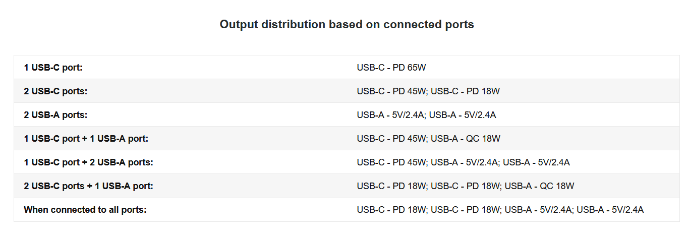Click 'USB-C - PD 45W; USB-C - PD 18W' text
Viewport: 687px width, 236px height.
(428, 91)
